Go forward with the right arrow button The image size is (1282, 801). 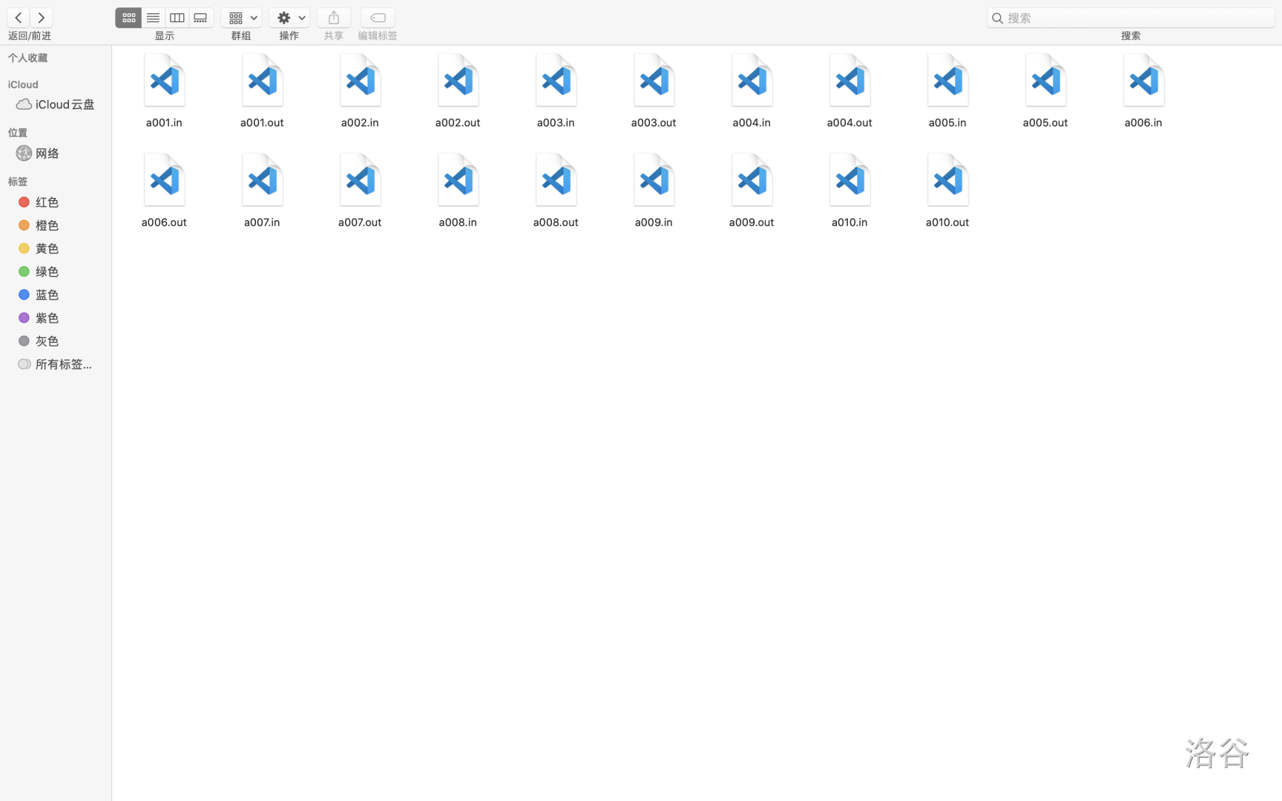point(42,17)
